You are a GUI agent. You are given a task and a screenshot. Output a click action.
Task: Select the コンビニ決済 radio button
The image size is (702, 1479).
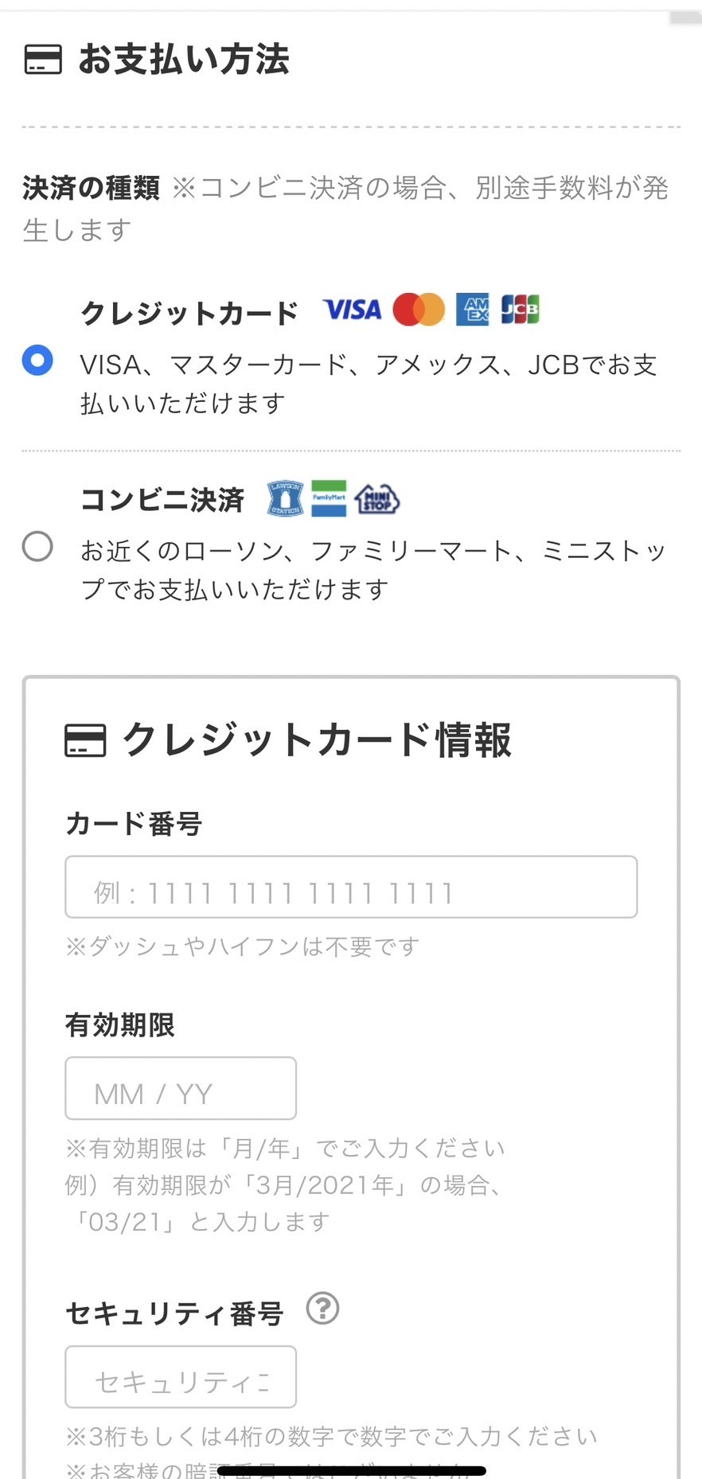tap(37, 547)
